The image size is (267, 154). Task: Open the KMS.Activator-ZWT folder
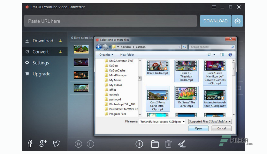click(x=119, y=61)
